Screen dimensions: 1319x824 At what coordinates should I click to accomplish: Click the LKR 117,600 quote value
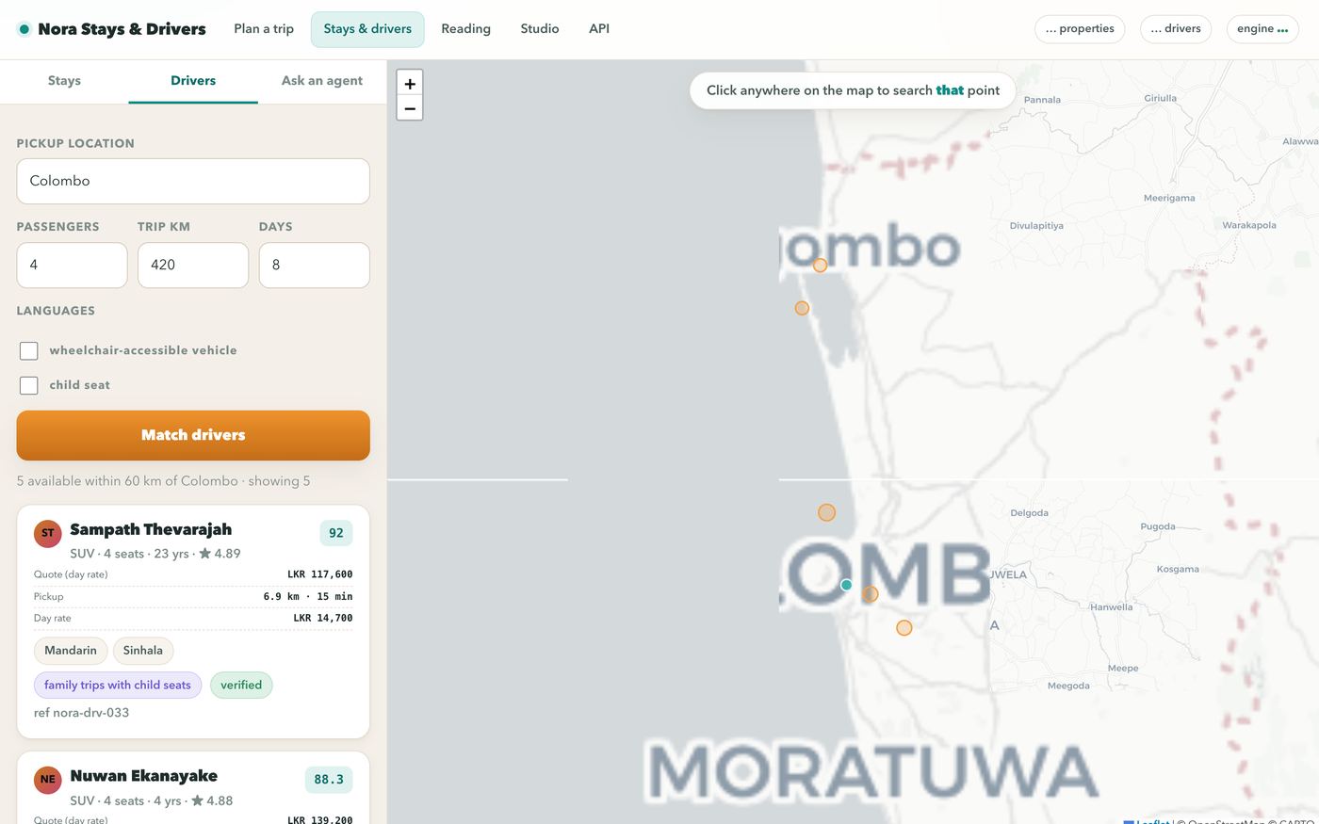[320, 574]
